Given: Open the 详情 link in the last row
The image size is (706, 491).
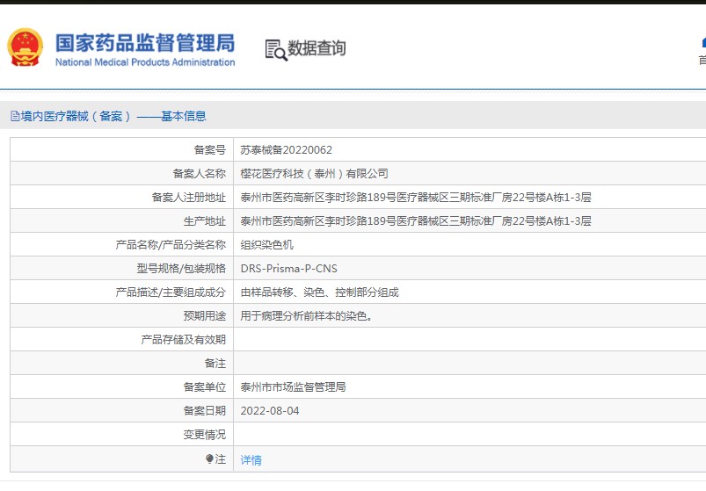Looking at the screenshot, I should coord(251,459).
